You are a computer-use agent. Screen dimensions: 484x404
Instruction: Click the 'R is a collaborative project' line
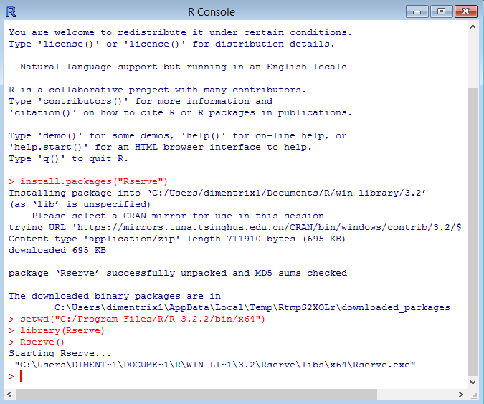pyautogui.click(x=158, y=90)
